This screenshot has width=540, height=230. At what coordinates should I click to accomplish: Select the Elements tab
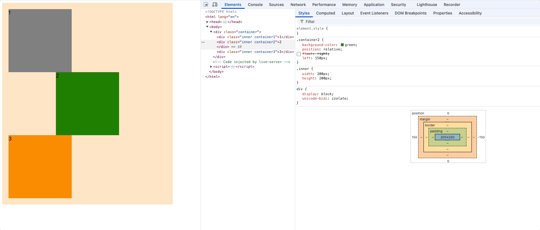coord(233,4)
